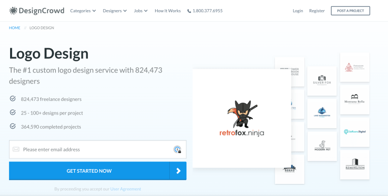Image resolution: width=388 pixels, height=196 pixels.
Task: Click the LOGO DESIGN breadcrumb text
Action: 42,28
